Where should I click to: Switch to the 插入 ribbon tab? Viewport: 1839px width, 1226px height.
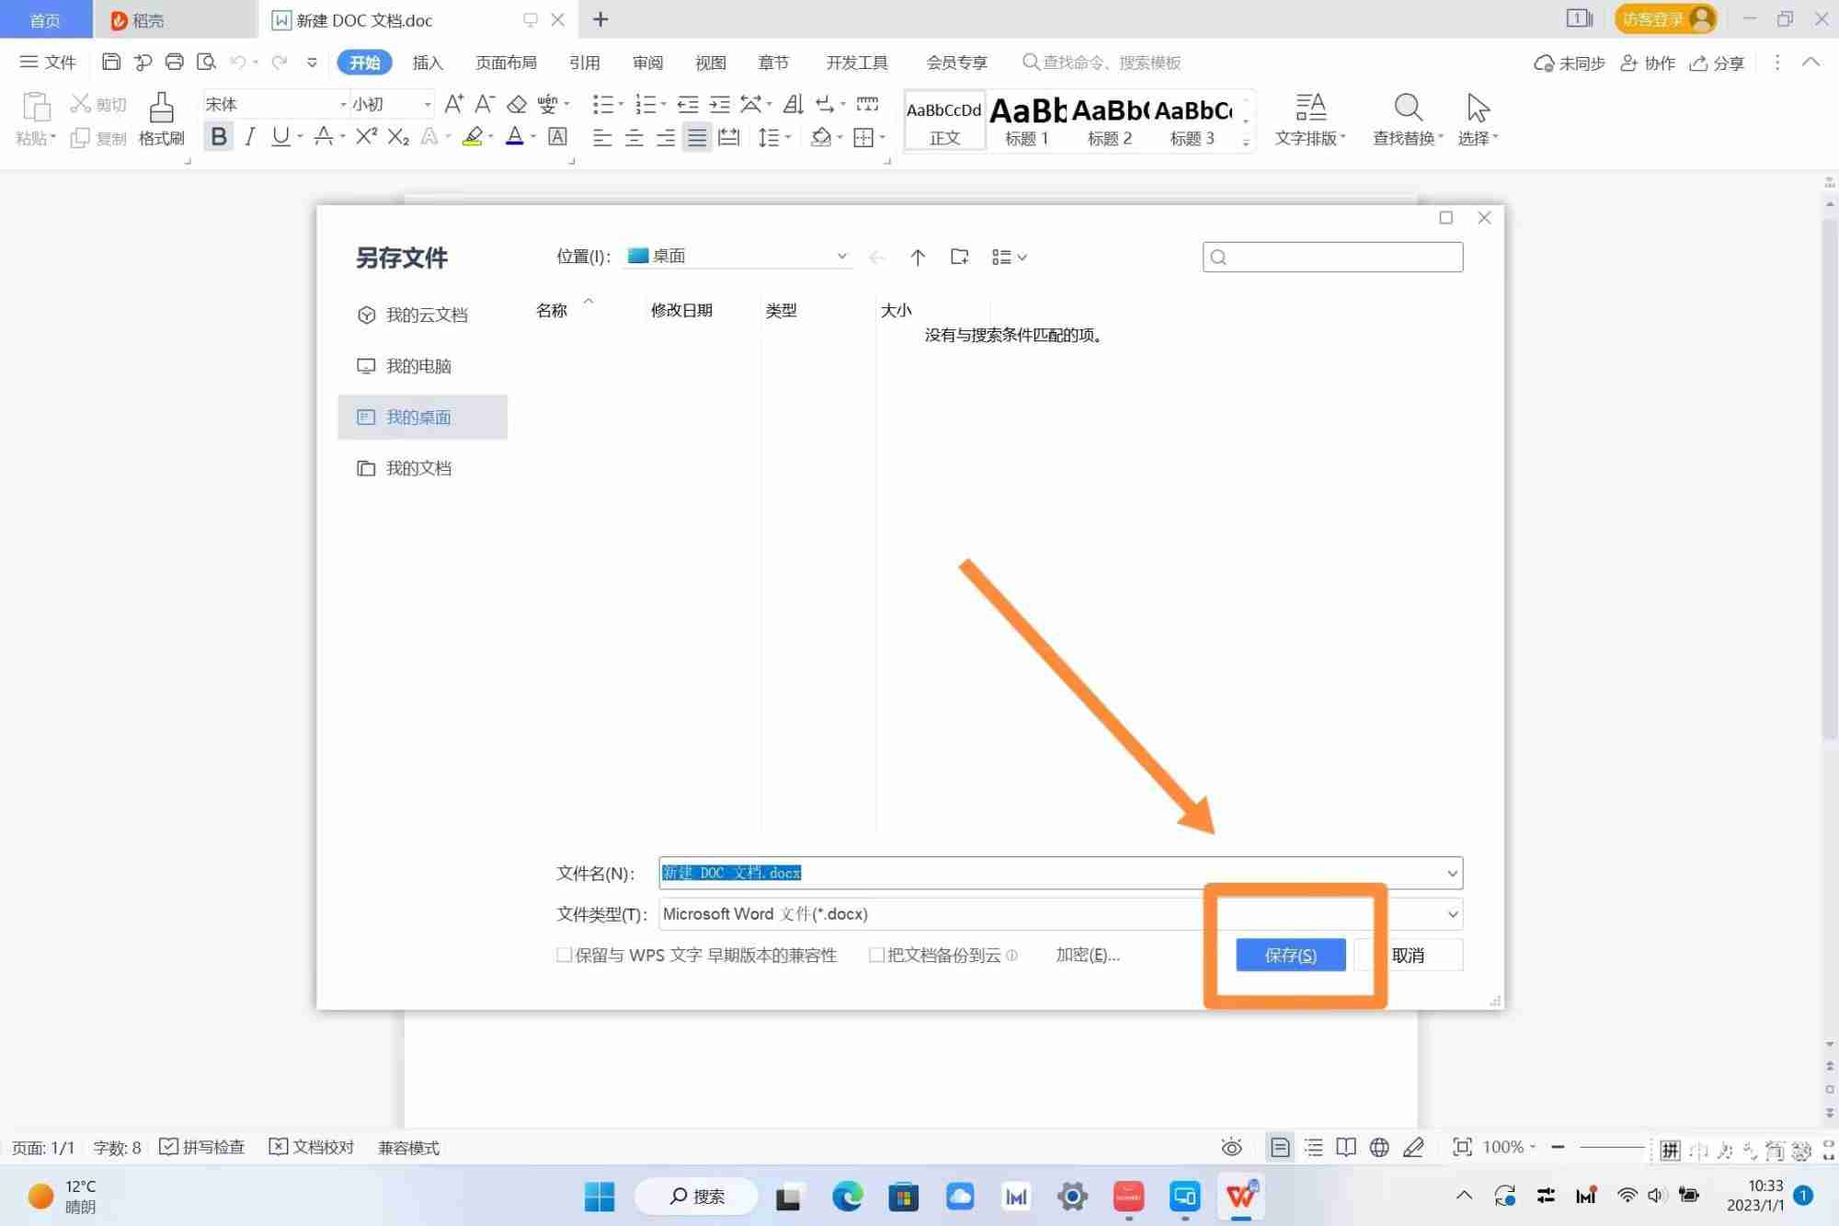(428, 62)
